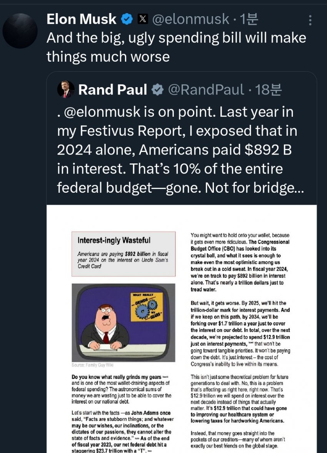Tap the "Interest-ingly Wasteful" heading box
This screenshot has height=453, width=327.
pyautogui.click(x=123, y=253)
